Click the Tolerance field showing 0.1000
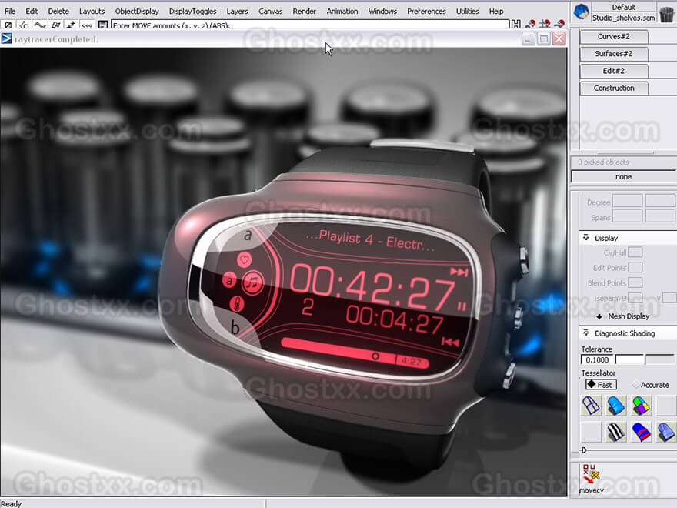This screenshot has height=508, width=677. (x=597, y=360)
